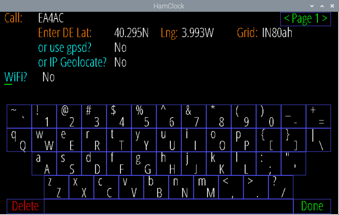Toggle the WiFi? No setting

coord(49,77)
